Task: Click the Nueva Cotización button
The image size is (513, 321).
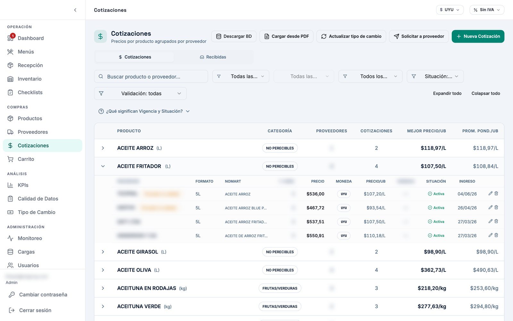Action: click(478, 36)
